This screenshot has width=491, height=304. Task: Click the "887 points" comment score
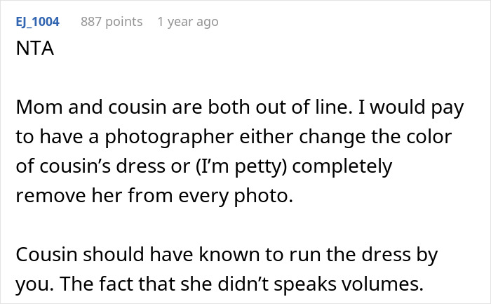[x=112, y=22]
